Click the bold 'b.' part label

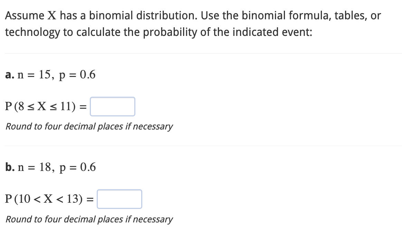pyautogui.click(x=10, y=167)
